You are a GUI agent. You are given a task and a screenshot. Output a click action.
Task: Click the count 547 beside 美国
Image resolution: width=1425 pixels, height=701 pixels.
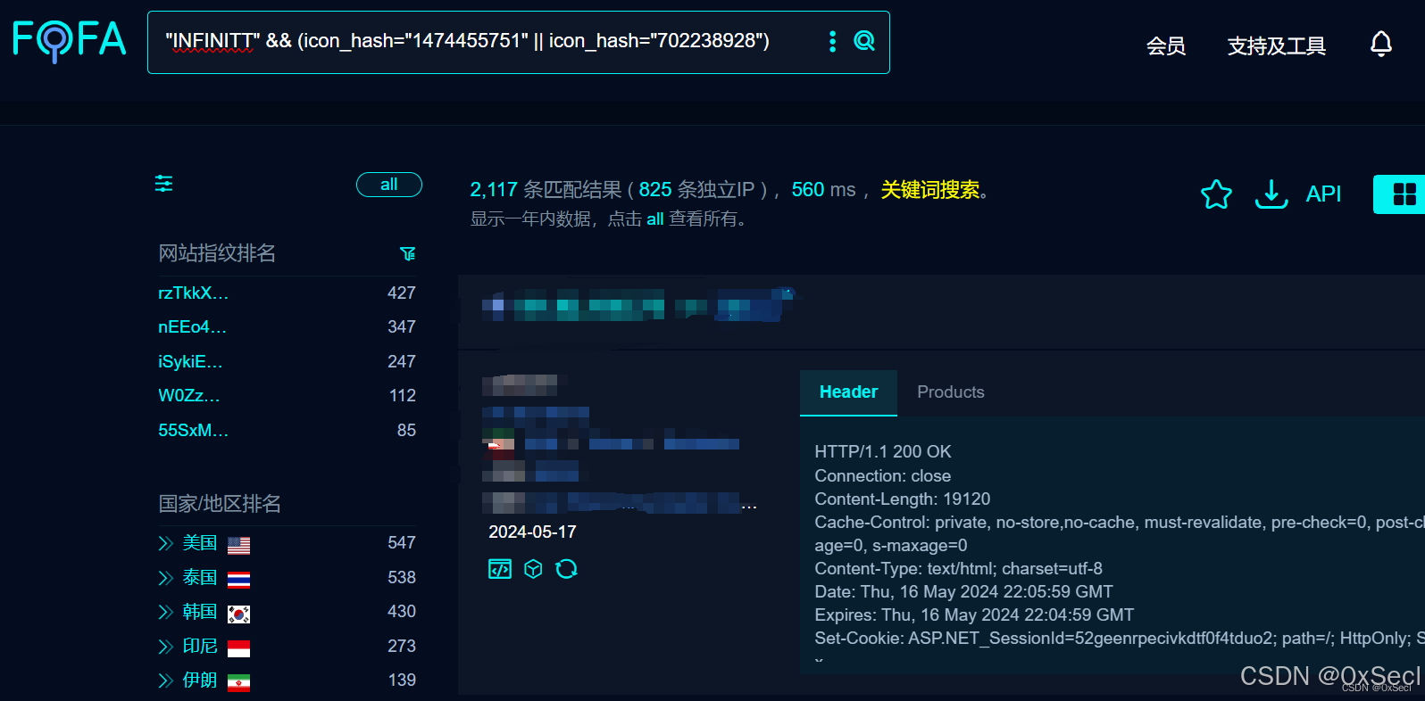(402, 543)
